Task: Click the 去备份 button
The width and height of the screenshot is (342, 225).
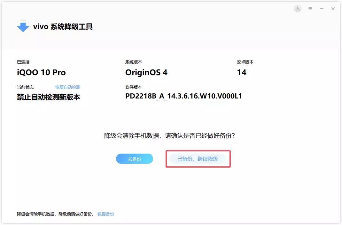Action: pos(135,159)
